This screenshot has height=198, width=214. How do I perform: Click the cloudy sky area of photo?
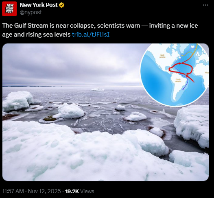[71, 64]
